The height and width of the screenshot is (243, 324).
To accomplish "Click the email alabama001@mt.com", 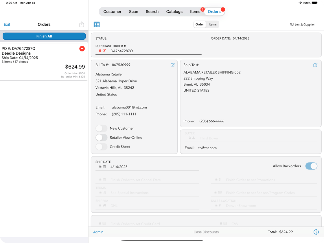I will coord(129,107).
